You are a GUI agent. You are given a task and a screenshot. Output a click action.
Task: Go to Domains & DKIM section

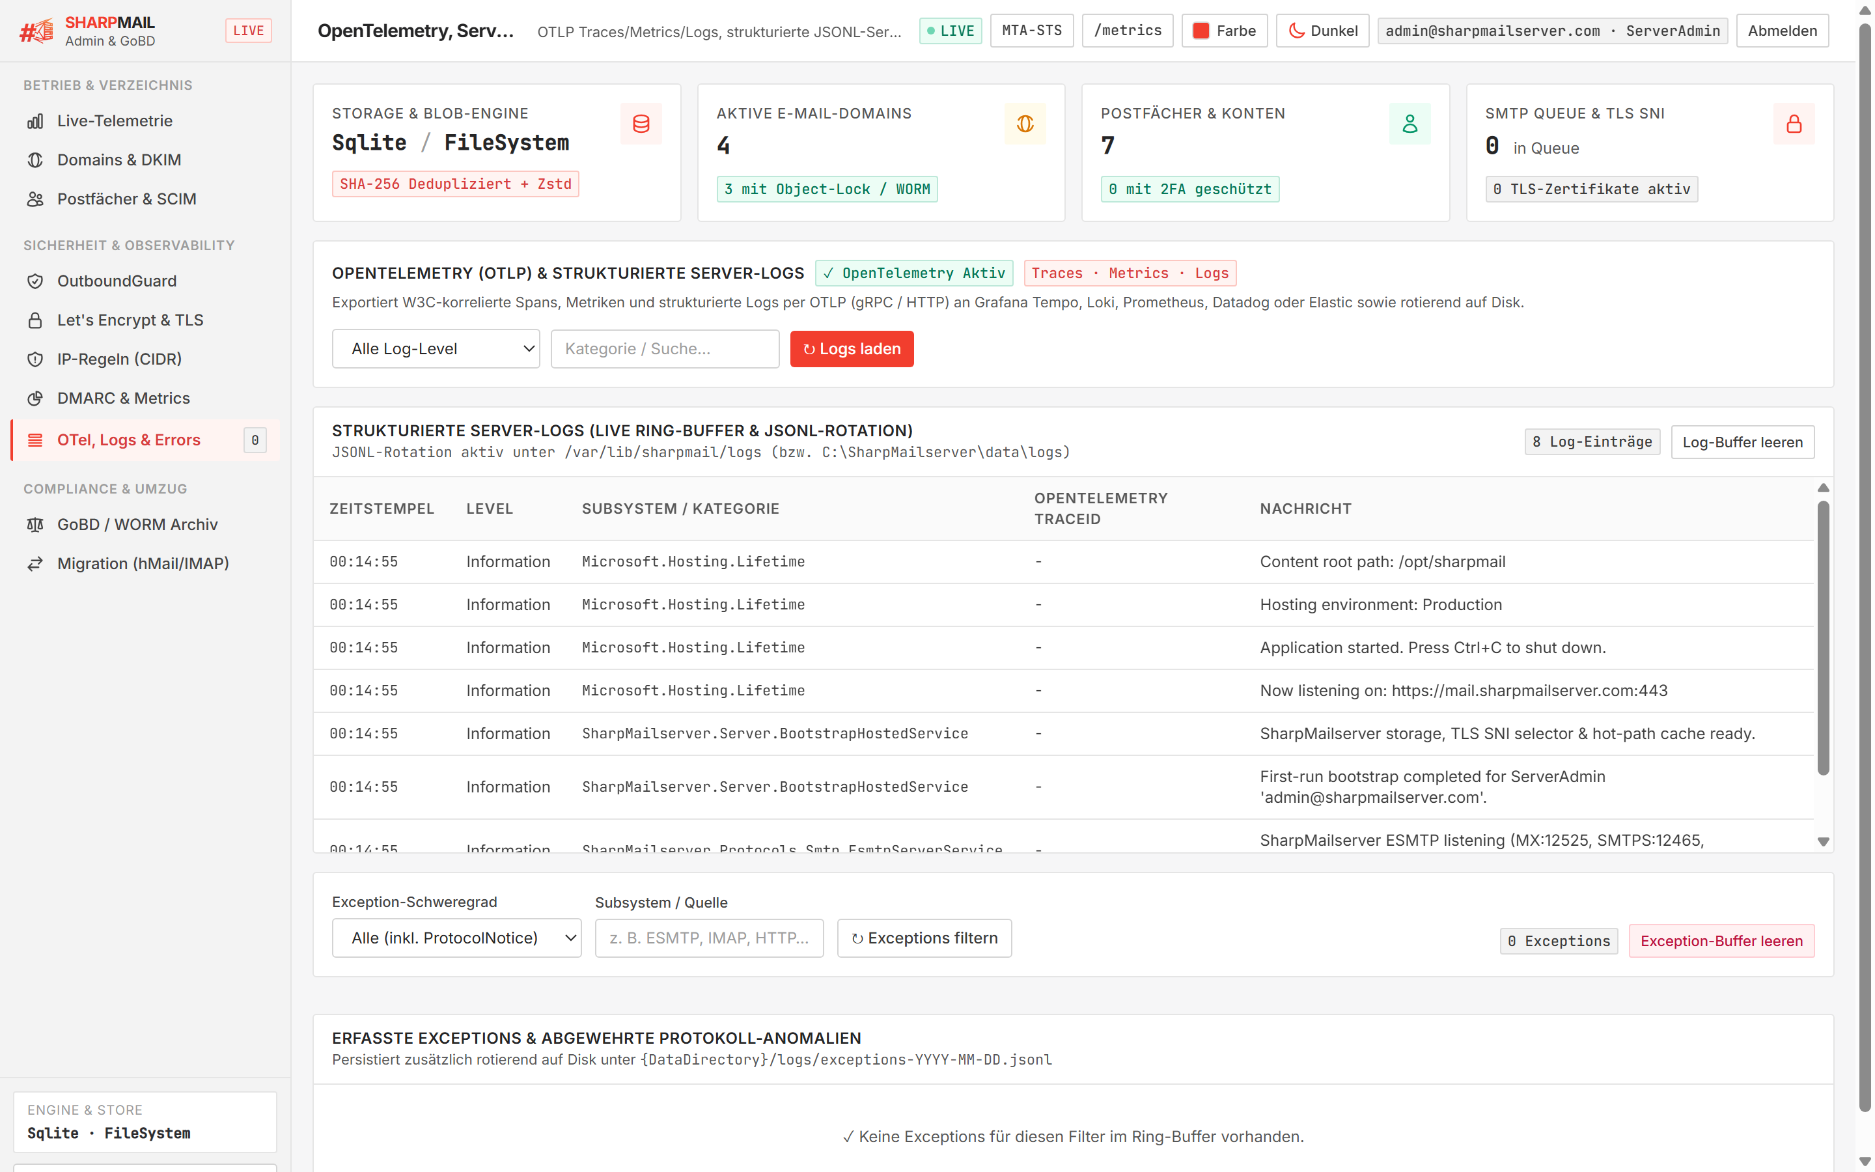point(146,160)
